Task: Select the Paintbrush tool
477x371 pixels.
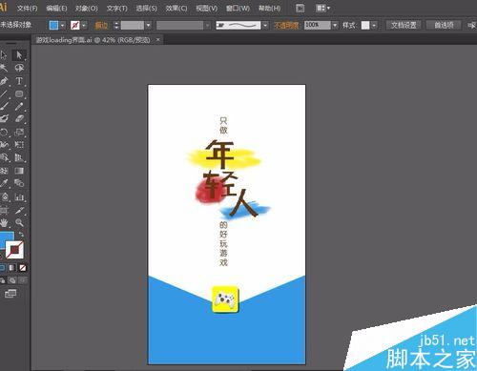Action: [x=4, y=106]
